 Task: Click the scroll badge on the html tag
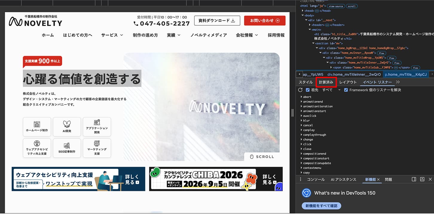[352, 6]
